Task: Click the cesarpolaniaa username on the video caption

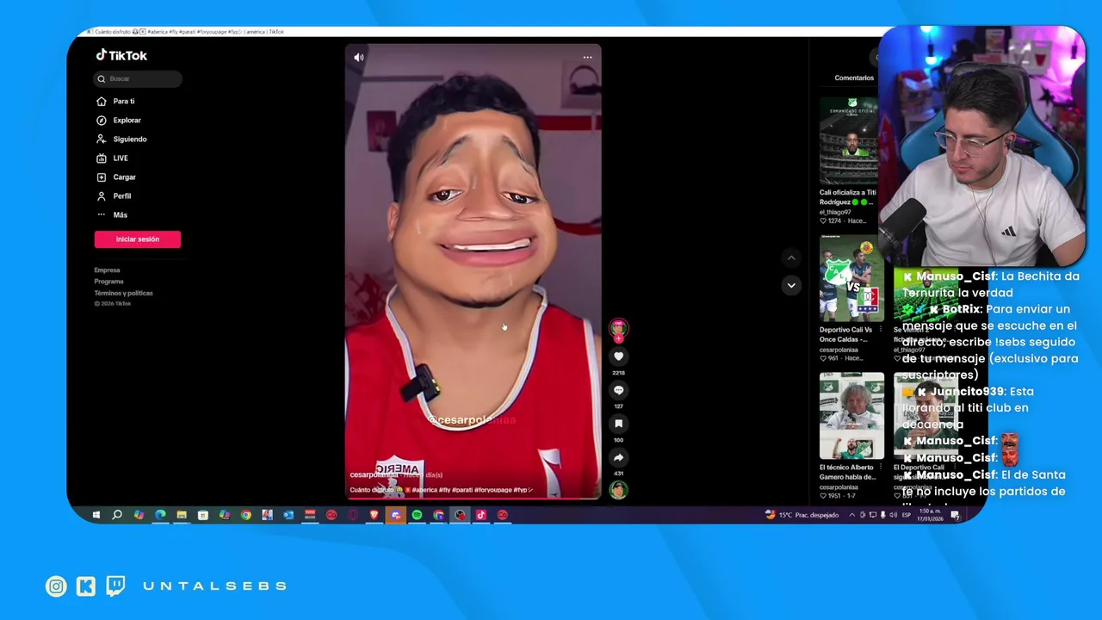Action: pyautogui.click(x=374, y=475)
